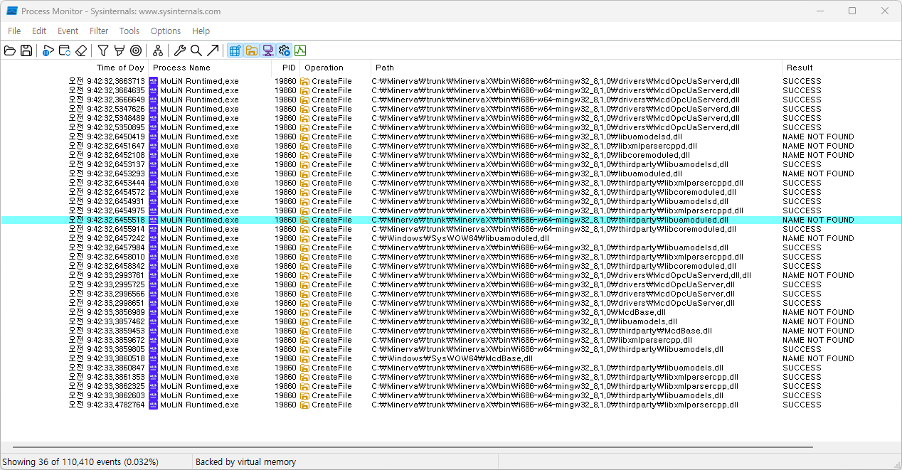
Task: Click the CreateFile folder icon in the 9:42:33.3856989 row
Action: point(305,312)
